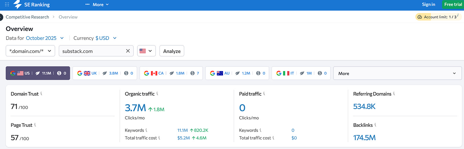Click the Overview breadcrumb
The width and height of the screenshot is (464, 149).
pos(68,17)
